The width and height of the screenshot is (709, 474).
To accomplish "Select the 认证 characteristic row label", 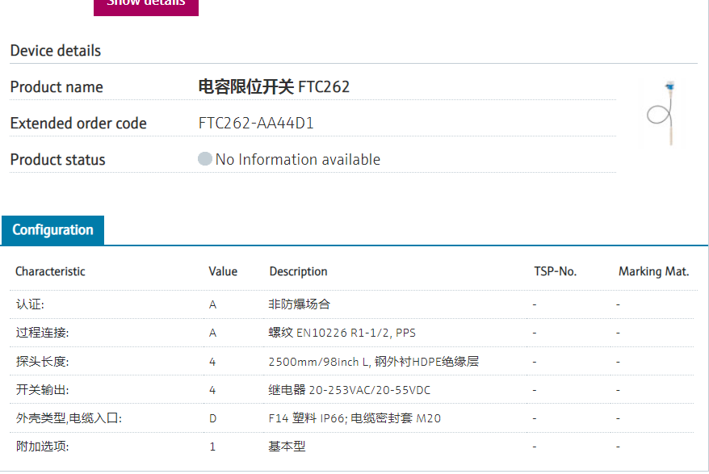I will [31, 304].
